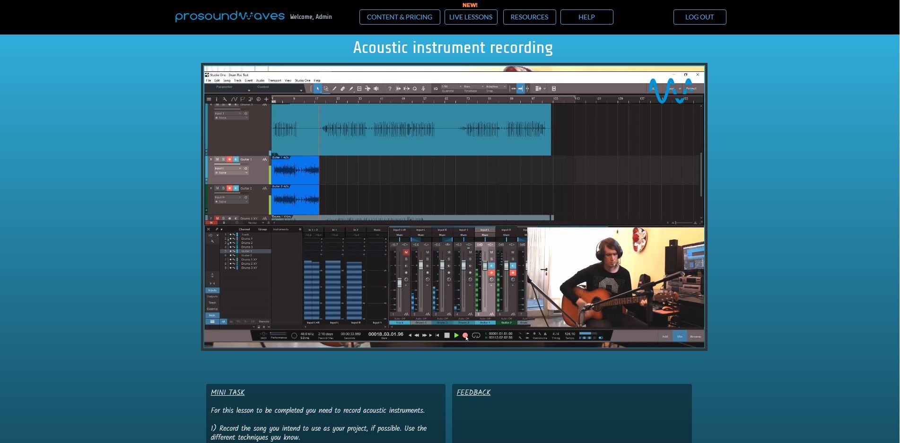Image resolution: width=900 pixels, height=443 pixels.
Task: Click the Return to Zero transport icon
Action: [x=437, y=335]
